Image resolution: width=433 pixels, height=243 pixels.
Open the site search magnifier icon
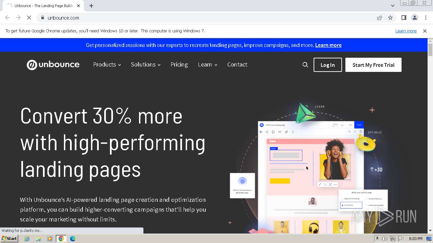305,65
